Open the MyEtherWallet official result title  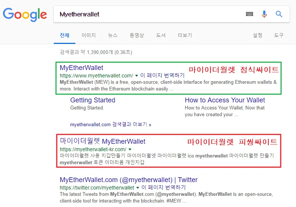coord(81,68)
